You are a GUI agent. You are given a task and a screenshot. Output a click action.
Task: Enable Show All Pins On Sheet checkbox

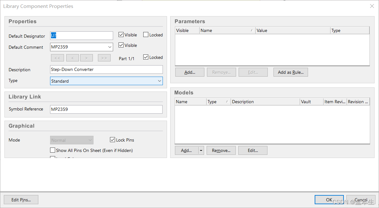point(53,150)
